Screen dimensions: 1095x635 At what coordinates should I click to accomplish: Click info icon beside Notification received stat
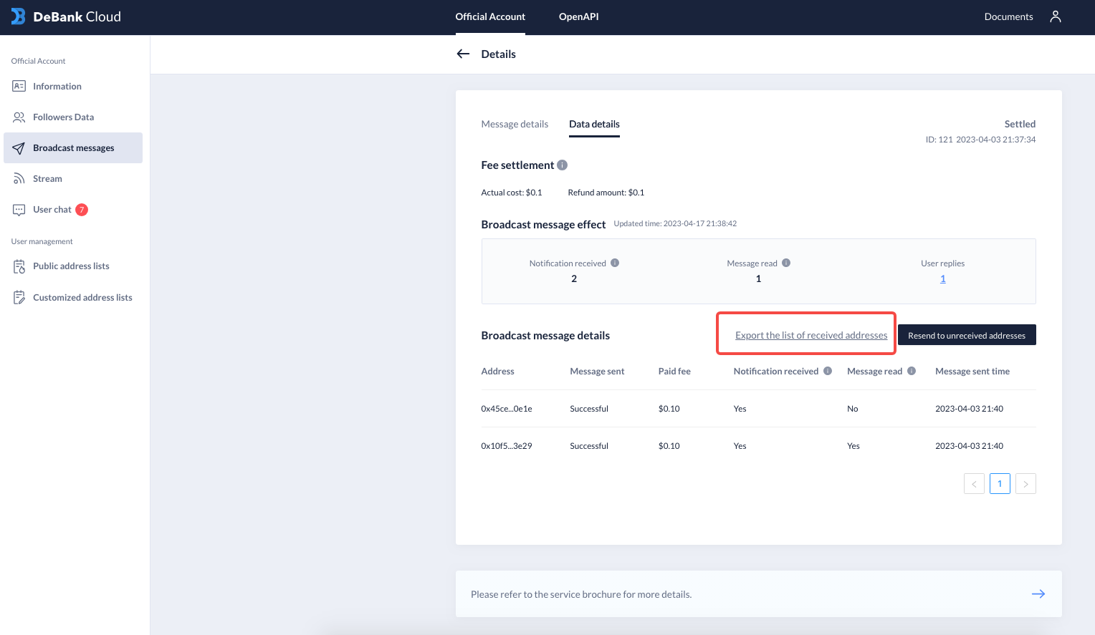point(615,263)
